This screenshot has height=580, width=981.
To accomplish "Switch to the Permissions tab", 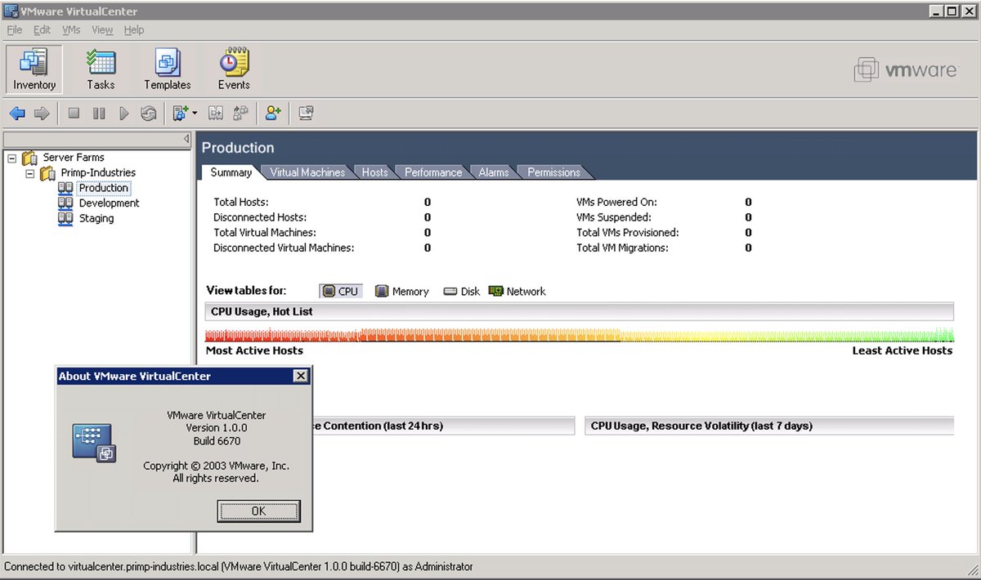I will [553, 172].
